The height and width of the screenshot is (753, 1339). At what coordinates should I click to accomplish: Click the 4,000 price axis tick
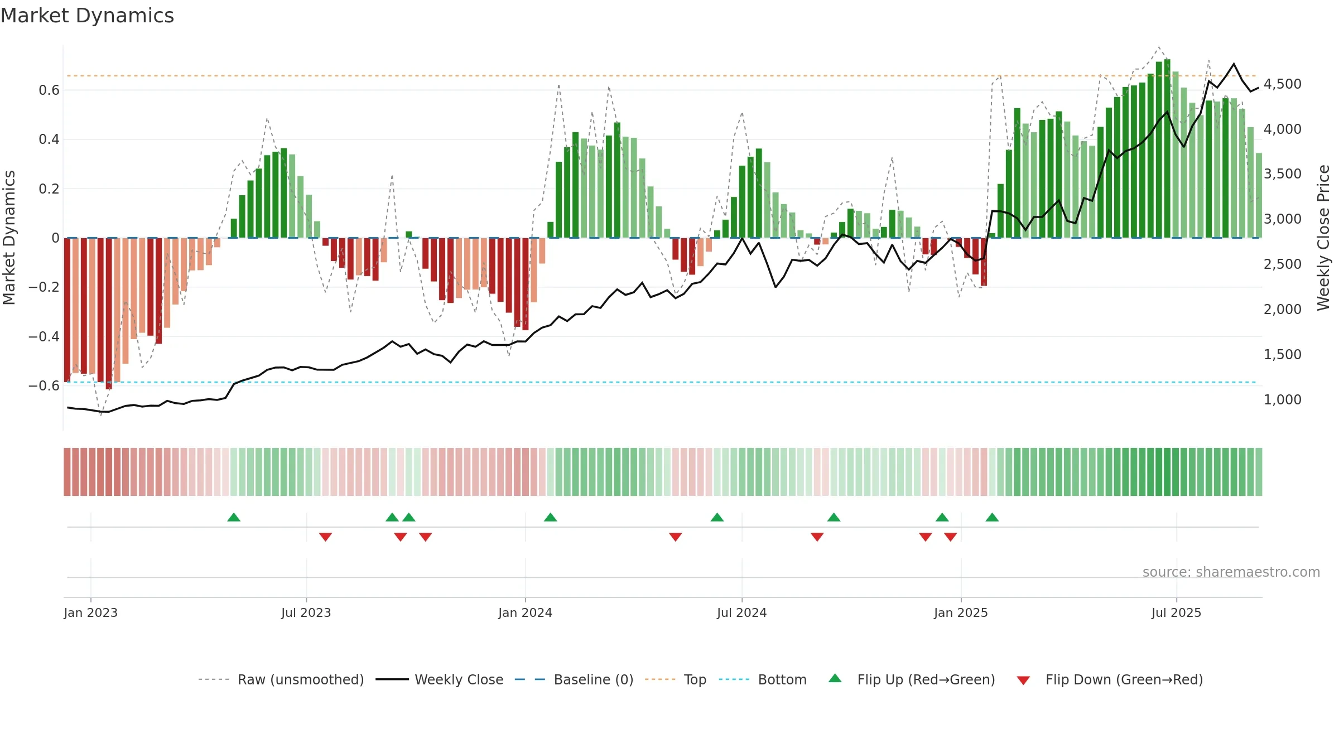pos(1283,129)
